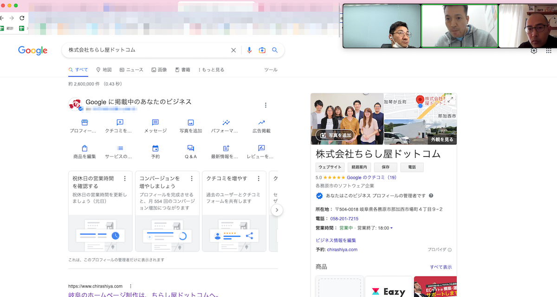This screenshot has height=297, width=557.
Task: Open the 岐阜のホームページ制作 search result title
Action: (x=144, y=294)
